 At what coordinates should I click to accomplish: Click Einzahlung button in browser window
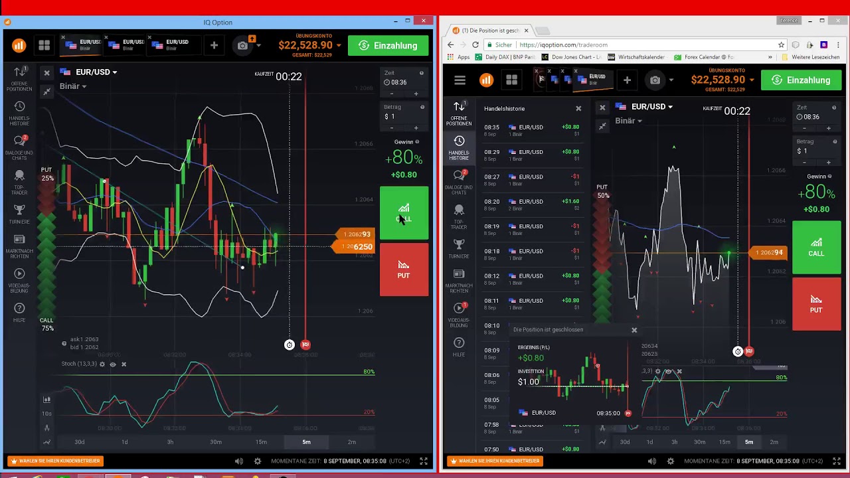coord(801,80)
